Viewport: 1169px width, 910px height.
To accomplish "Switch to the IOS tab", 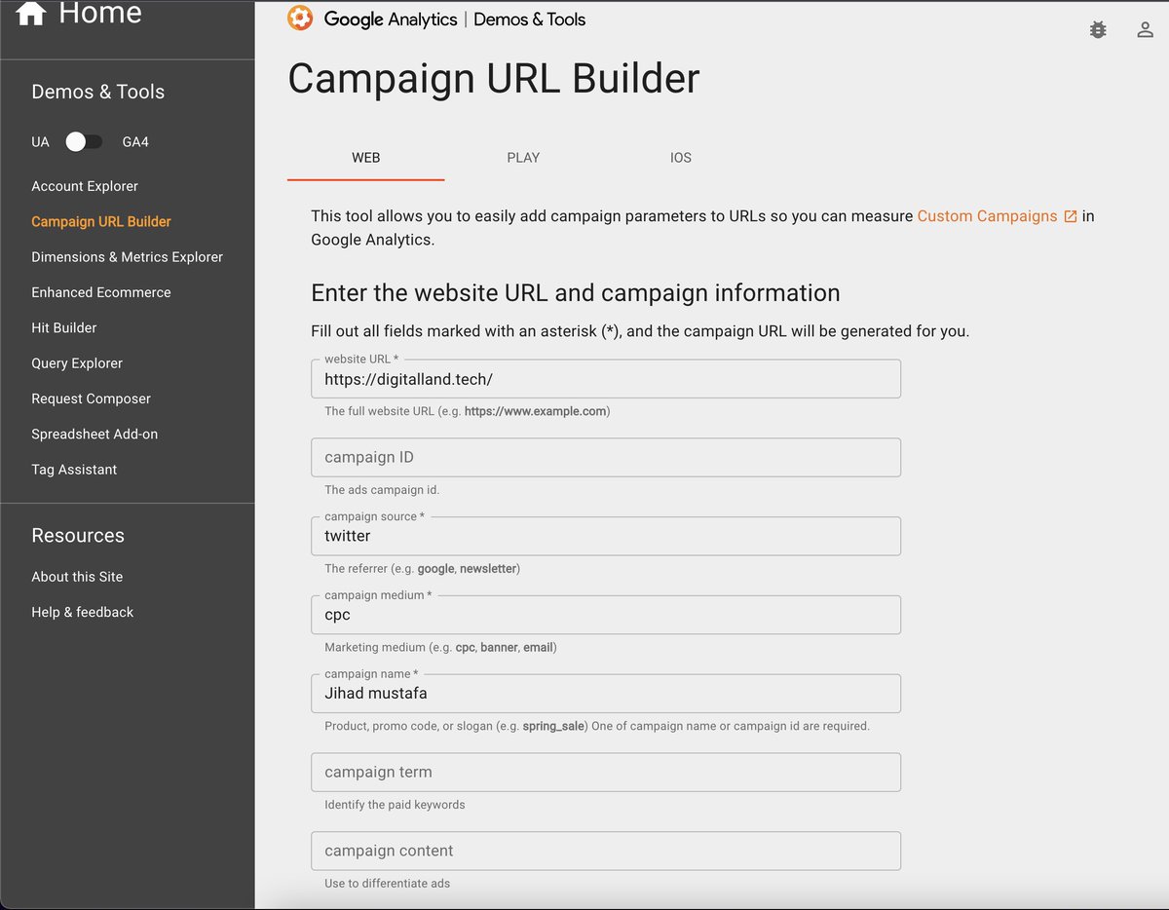I will click(x=681, y=158).
